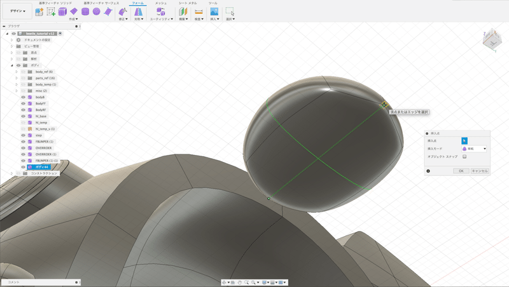Image resolution: width=509 pixels, height=287 pixels.
Task: Select the Box form tool in the toolbar
Action: [62, 11]
